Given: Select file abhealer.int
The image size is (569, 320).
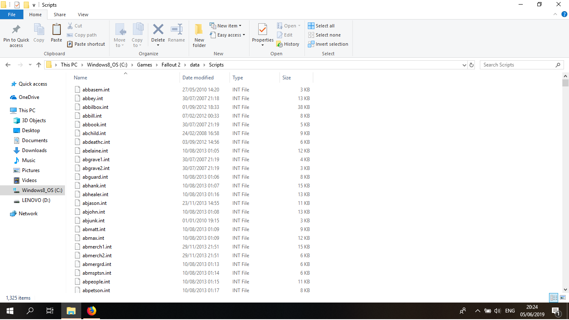Looking at the screenshot, I should pos(95,194).
